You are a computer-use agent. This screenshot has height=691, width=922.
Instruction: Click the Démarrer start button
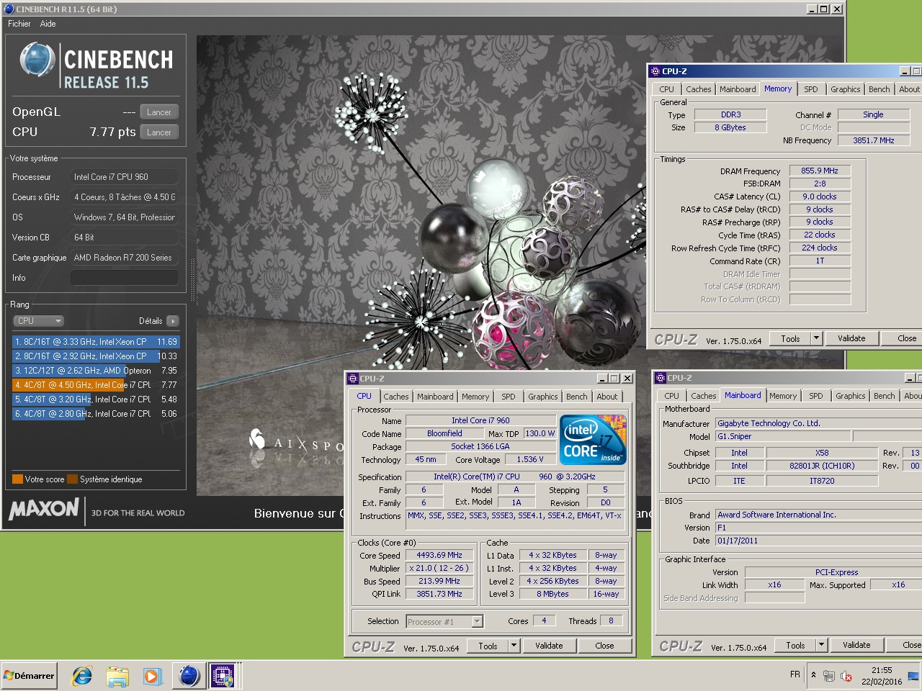click(29, 676)
